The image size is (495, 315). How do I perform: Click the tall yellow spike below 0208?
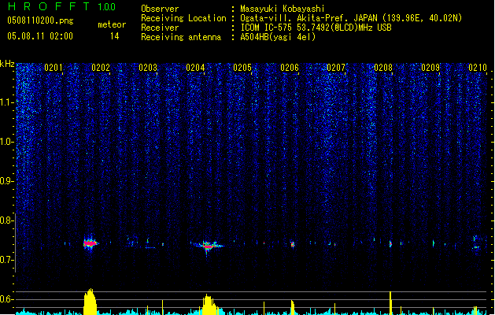pos(390,303)
